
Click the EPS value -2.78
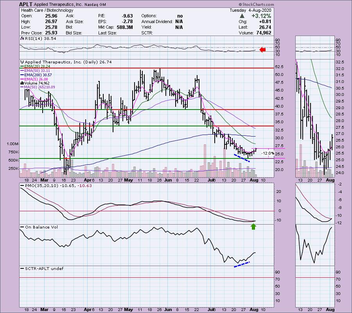(x=127, y=22)
